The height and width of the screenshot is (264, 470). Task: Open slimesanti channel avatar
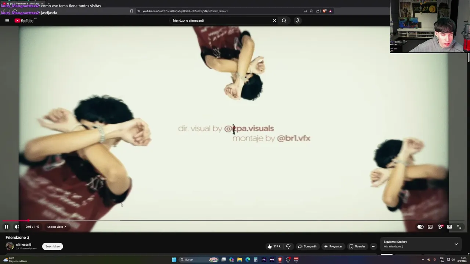pyautogui.click(x=10, y=246)
